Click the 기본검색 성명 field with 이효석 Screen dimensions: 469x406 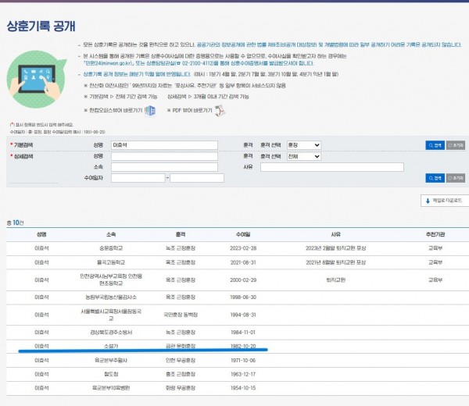[x=164, y=145]
